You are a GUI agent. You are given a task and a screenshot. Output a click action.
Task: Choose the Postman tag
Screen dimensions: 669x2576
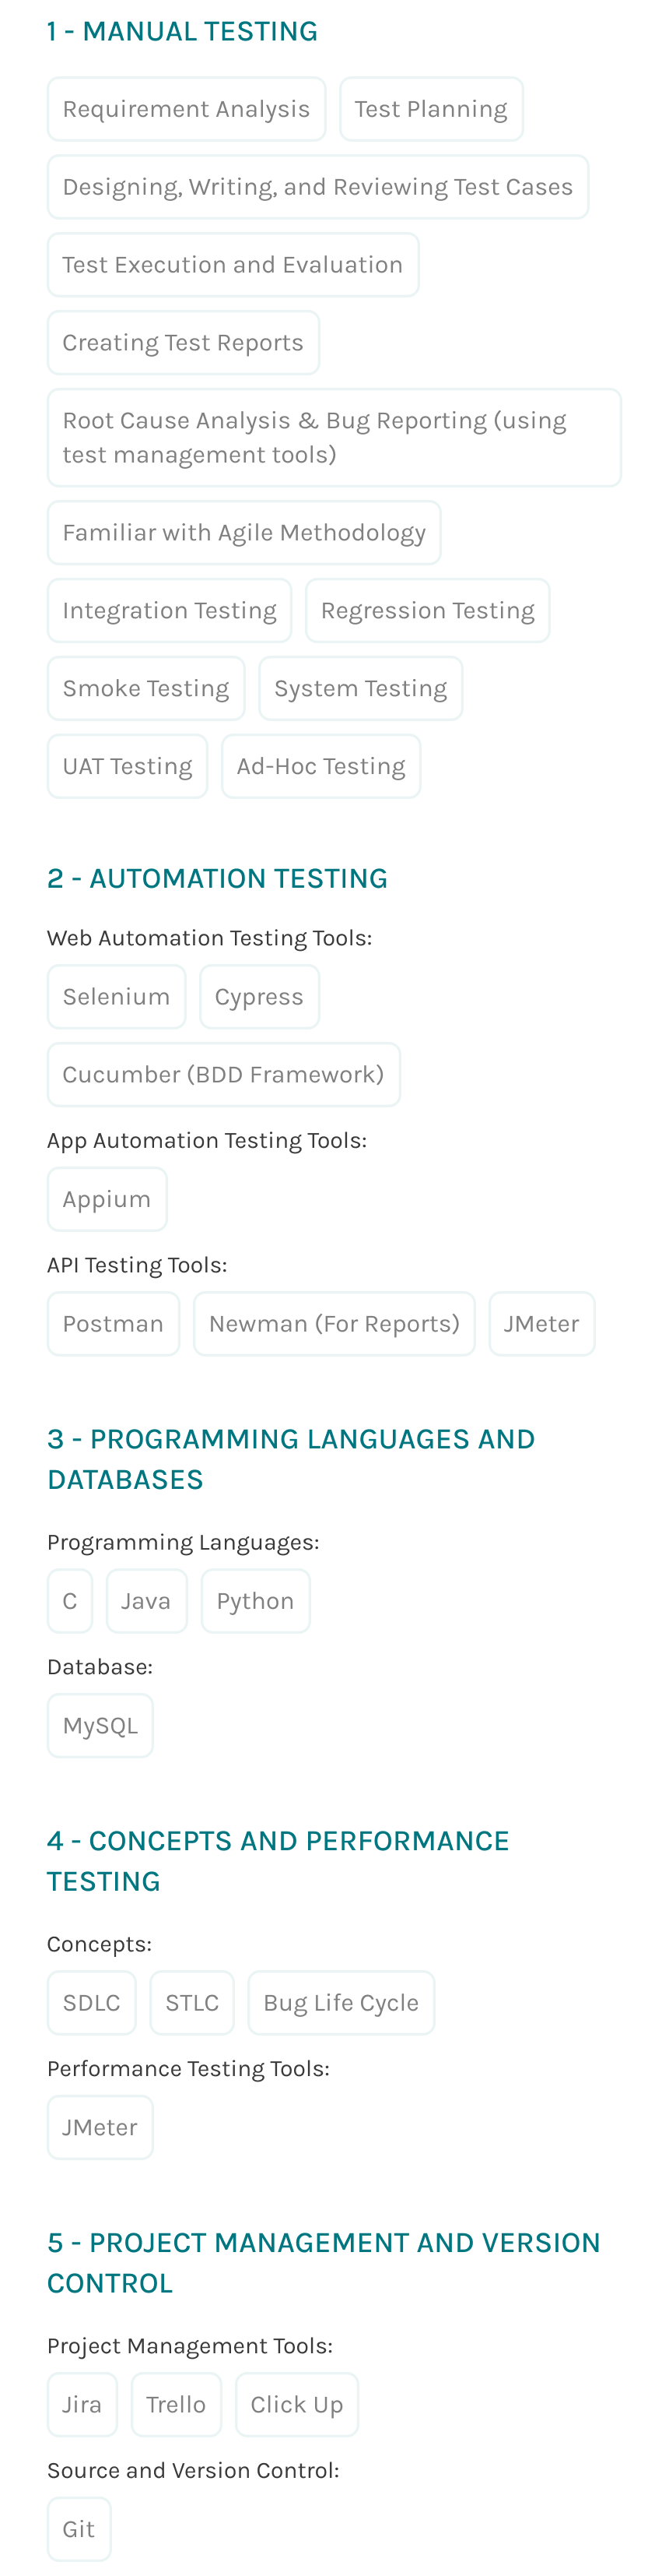[113, 1324]
